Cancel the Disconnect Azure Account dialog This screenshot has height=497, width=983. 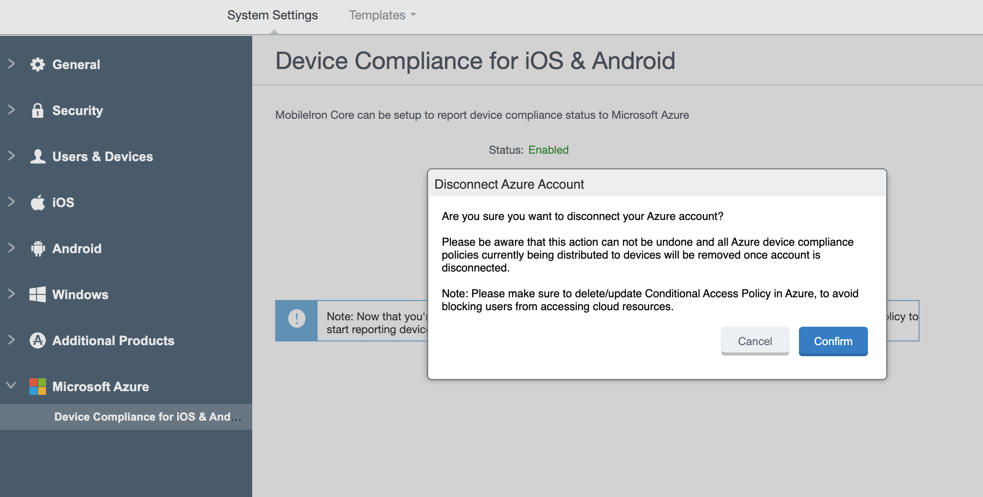coord(755,341)
